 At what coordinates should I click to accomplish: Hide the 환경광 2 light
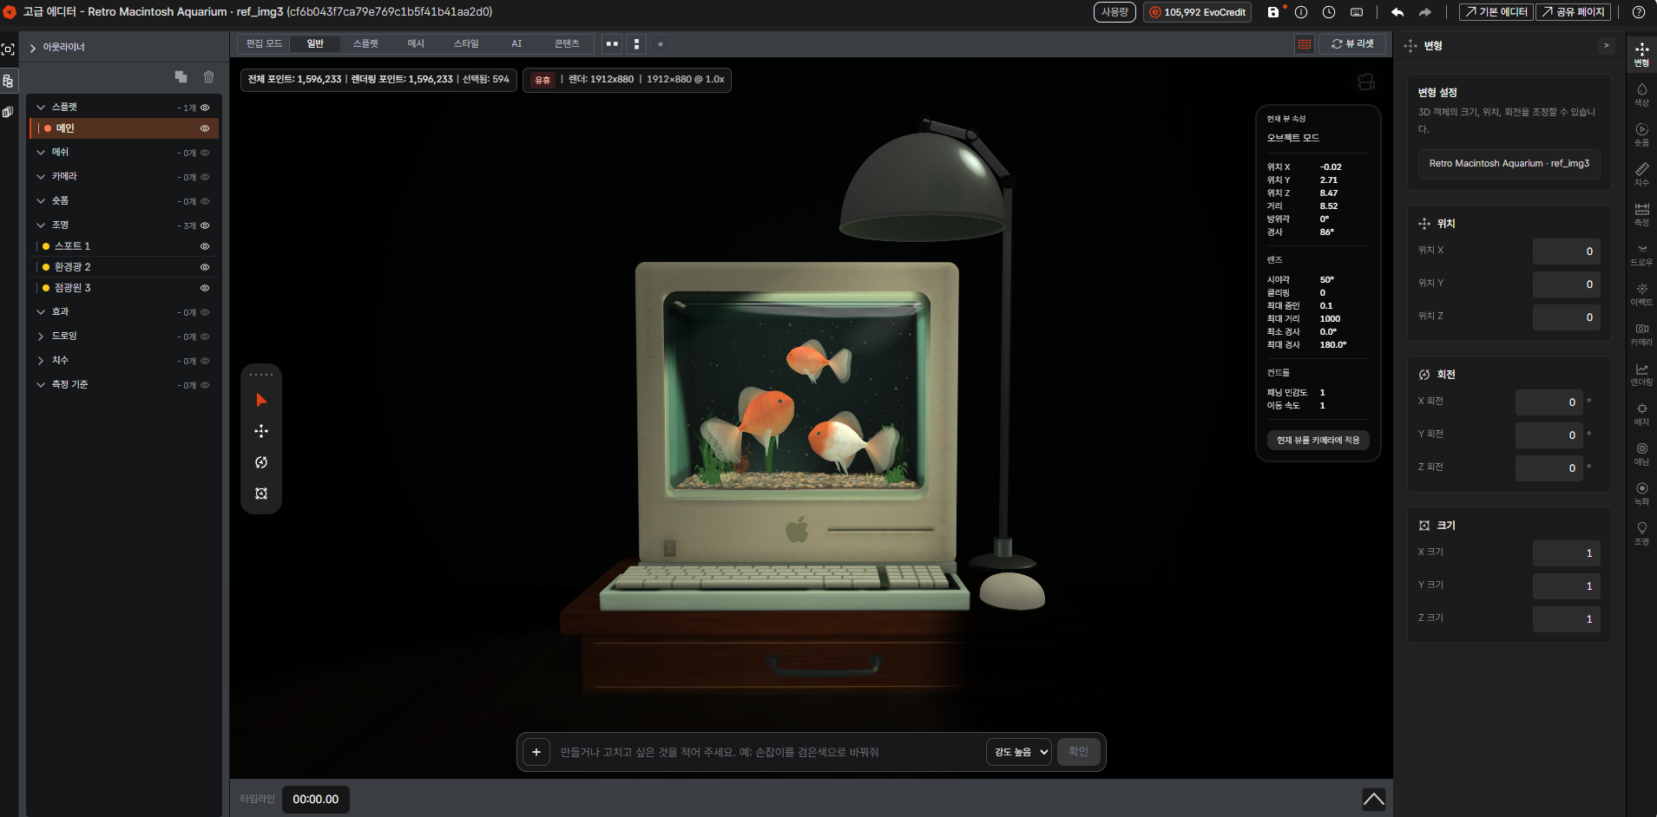coord(205,267)
